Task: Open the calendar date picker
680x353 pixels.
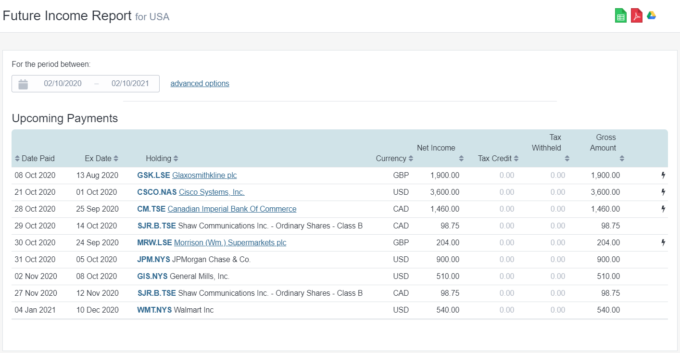Action: pyautogui.click(x=23, y=83)
